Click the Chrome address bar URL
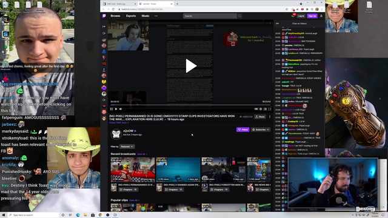Viewport: 388px width, 218px height. [142, 10]
